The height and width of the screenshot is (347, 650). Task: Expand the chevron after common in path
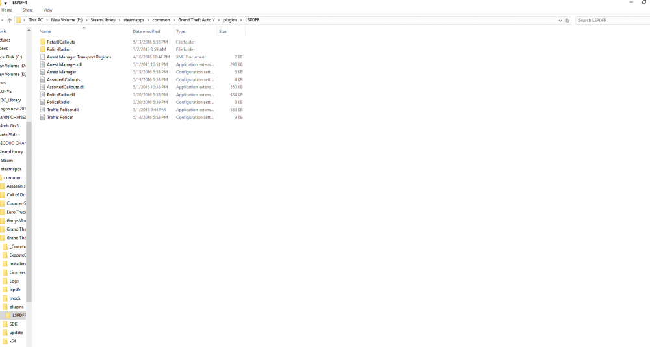(x=174, y=20)
